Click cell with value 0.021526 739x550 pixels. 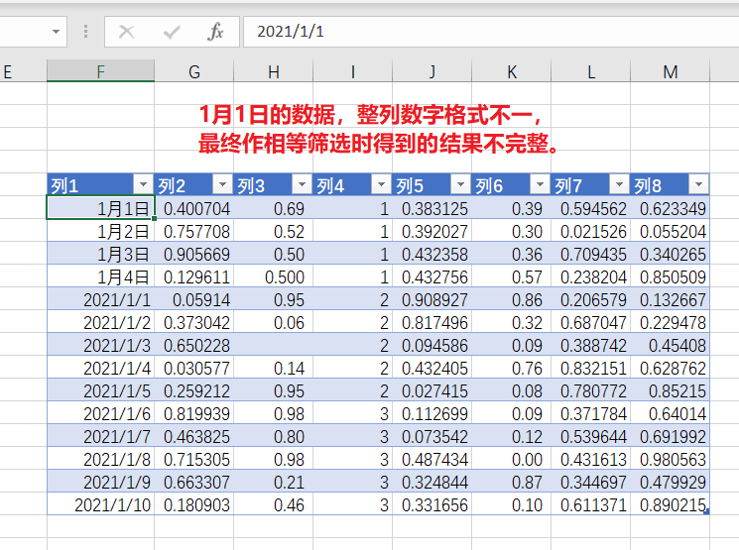click(590, 231)
